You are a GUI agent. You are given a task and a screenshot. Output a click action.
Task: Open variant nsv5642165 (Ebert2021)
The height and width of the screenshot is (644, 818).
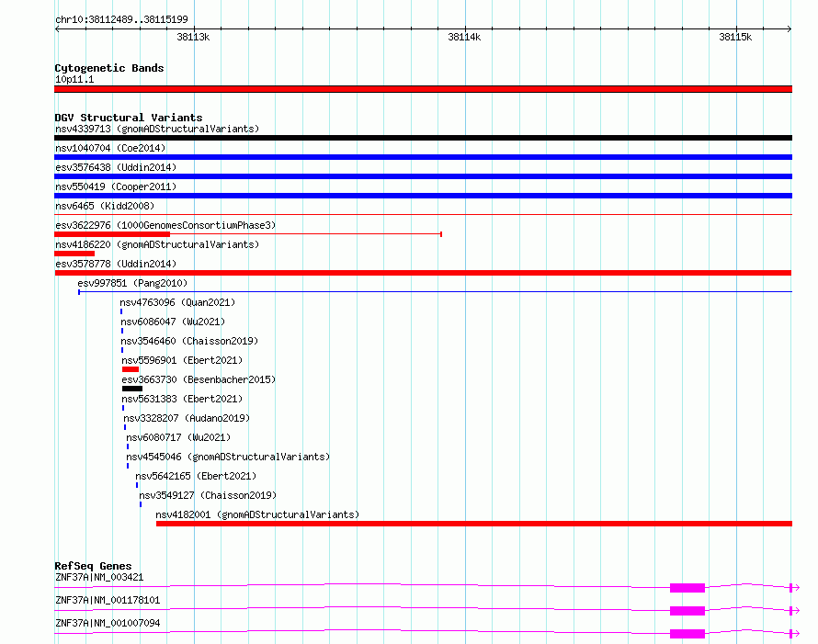pos(196,476)
